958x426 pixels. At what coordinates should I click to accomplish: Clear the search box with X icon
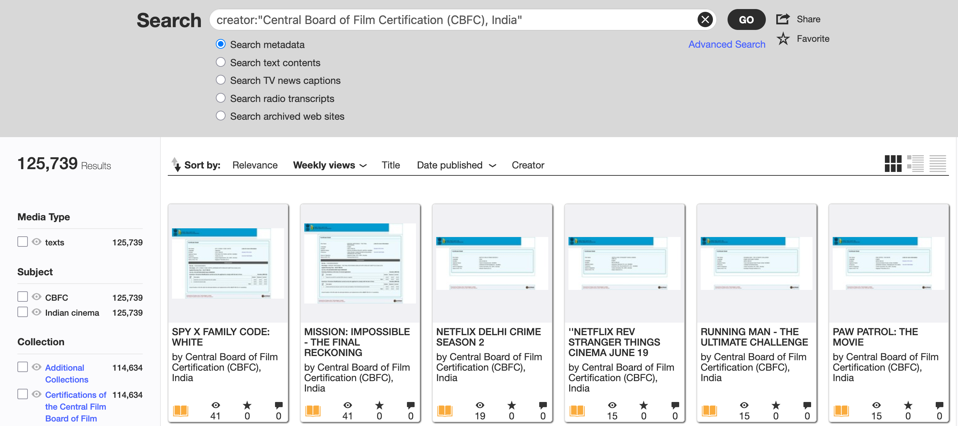click(x=705, y=19)
